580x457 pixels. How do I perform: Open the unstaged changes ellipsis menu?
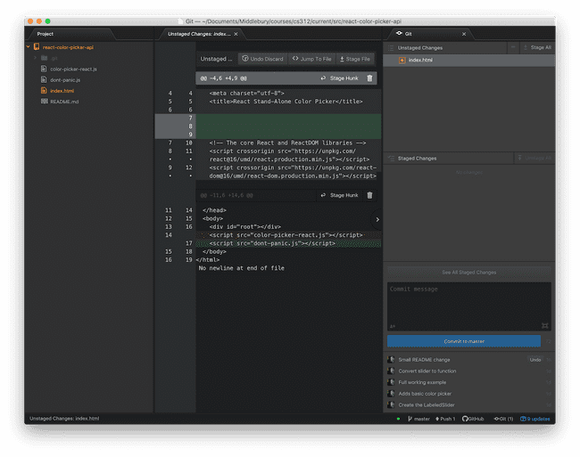(513, 47)
